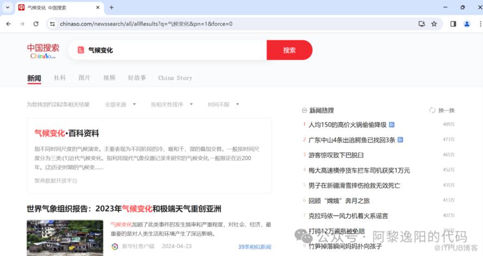Click the 气候变化 search input field
This screenshot has height=256, width=483.
click(174, 50)
